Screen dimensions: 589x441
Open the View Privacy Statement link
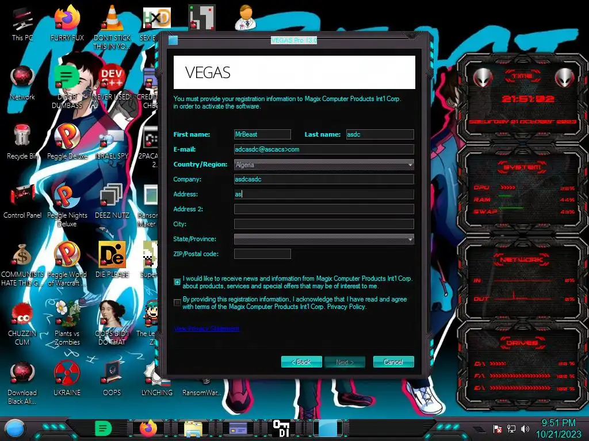pyautogui.click(x=206, y=328)
